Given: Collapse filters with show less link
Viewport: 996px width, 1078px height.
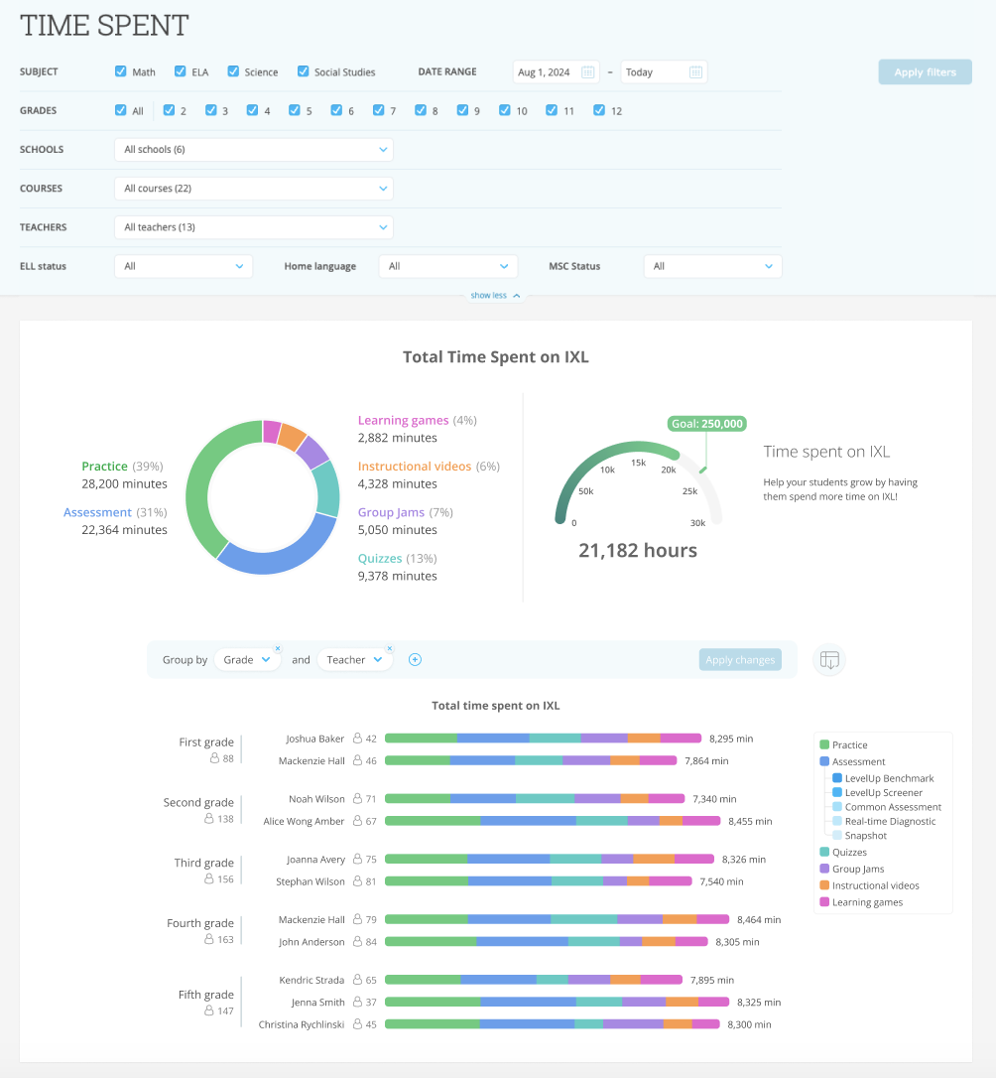Looking at the screenshot, I should tap(495, 296).
